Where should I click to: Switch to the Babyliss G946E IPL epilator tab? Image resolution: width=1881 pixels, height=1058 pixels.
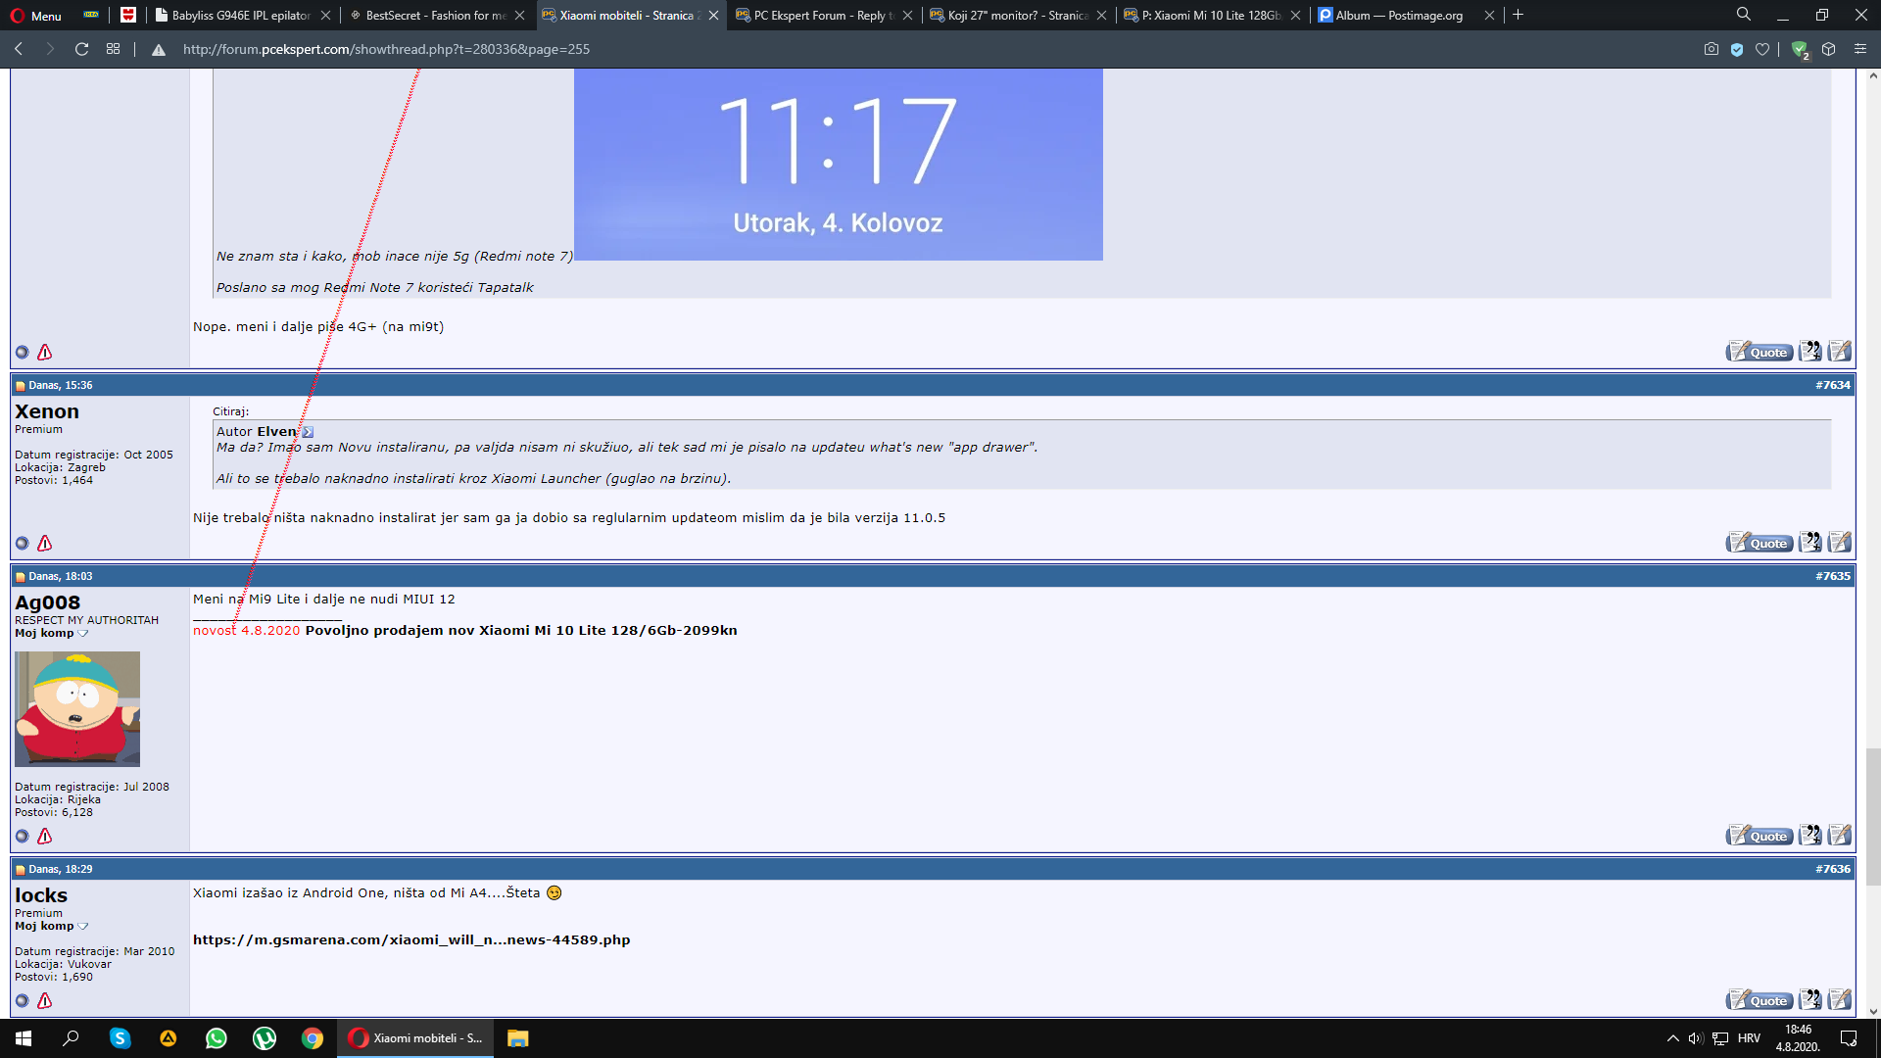click(x=240, y=16)
